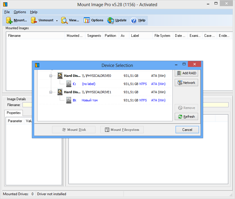Select the PHYSICALDRIVE0 hard disk icon

60,76
